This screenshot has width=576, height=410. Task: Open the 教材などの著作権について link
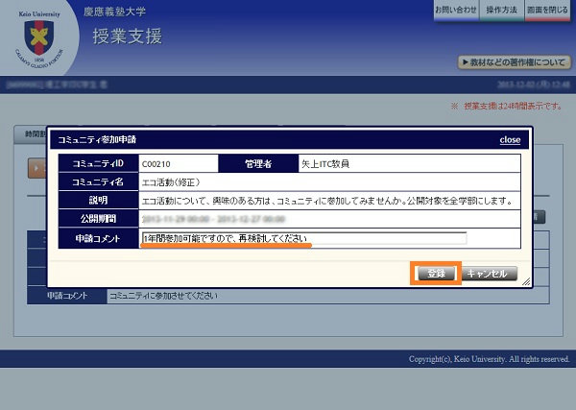(x=514, y=61)
